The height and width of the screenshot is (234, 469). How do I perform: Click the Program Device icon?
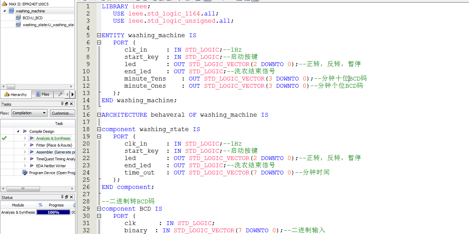(25, 173)
